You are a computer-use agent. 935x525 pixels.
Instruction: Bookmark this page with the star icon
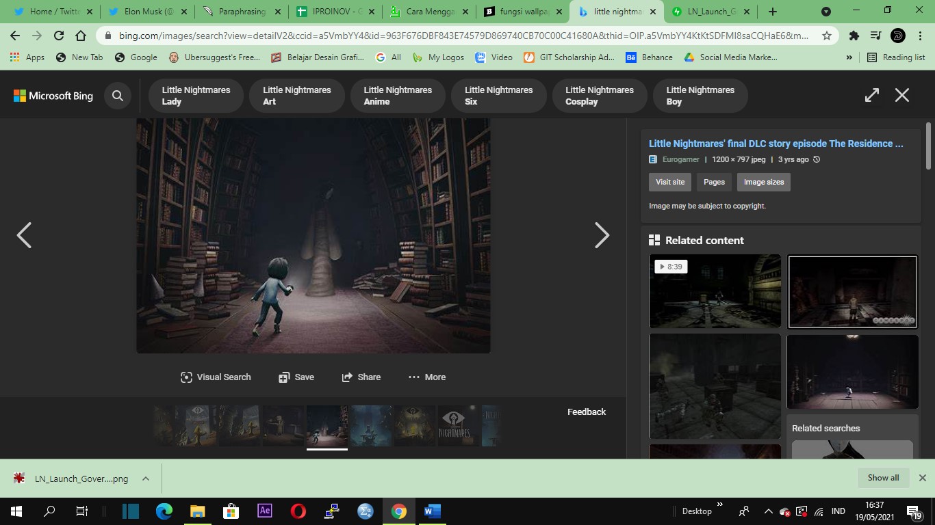[827, 36]
